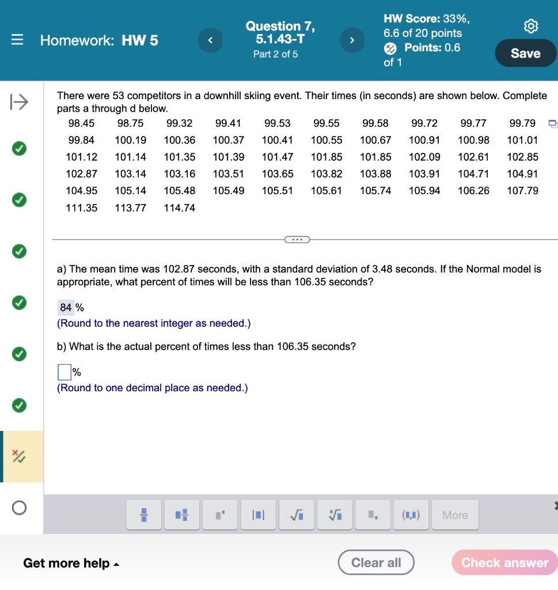
Task: Select the partially correct question in sidebar
Action: coord(19,456)
